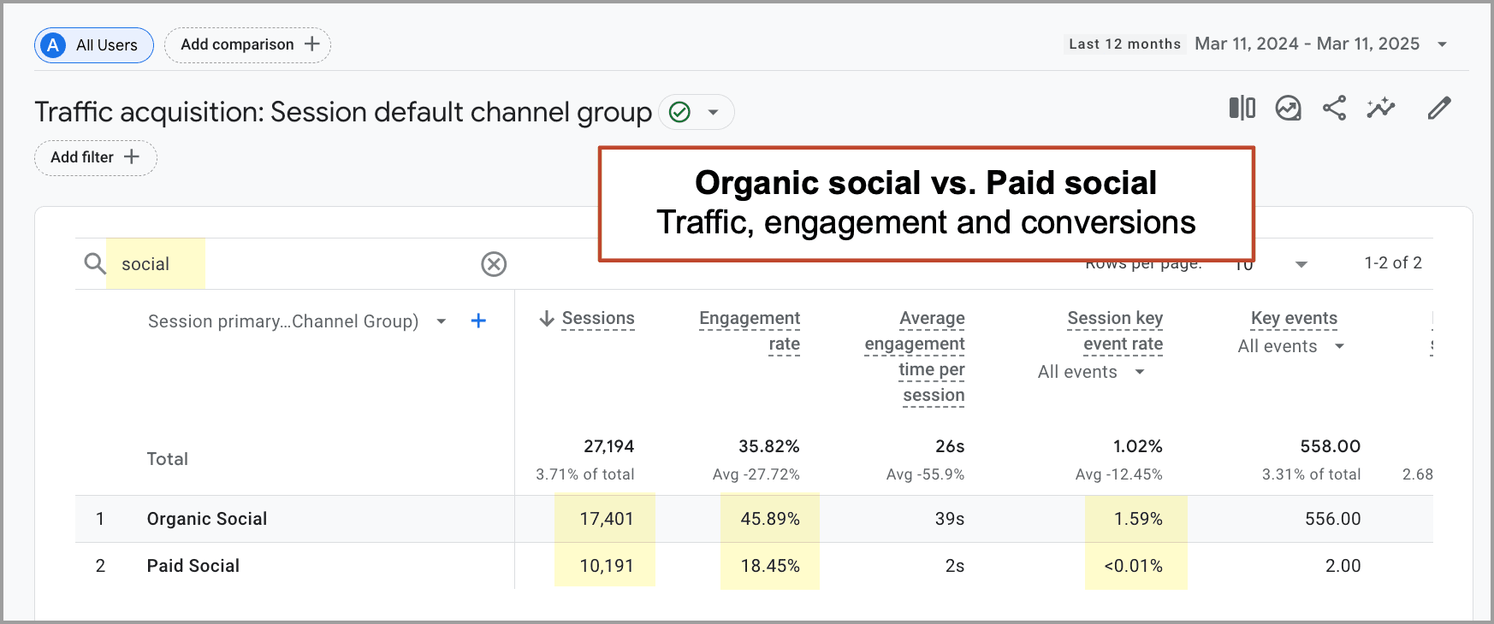Click the 558.00 total key events value

tap(1331, 446)
